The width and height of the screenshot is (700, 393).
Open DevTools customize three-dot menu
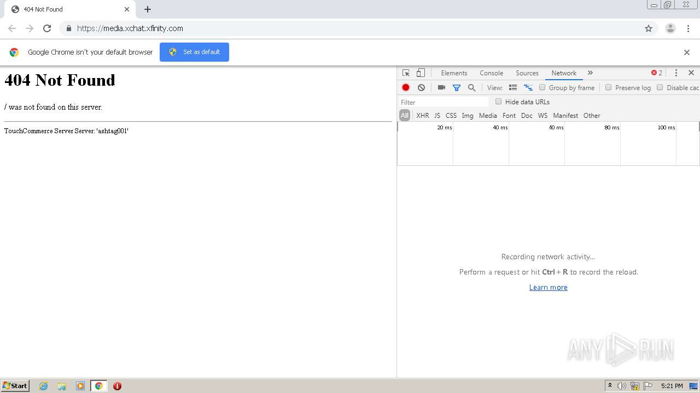(x=676, y=73)
